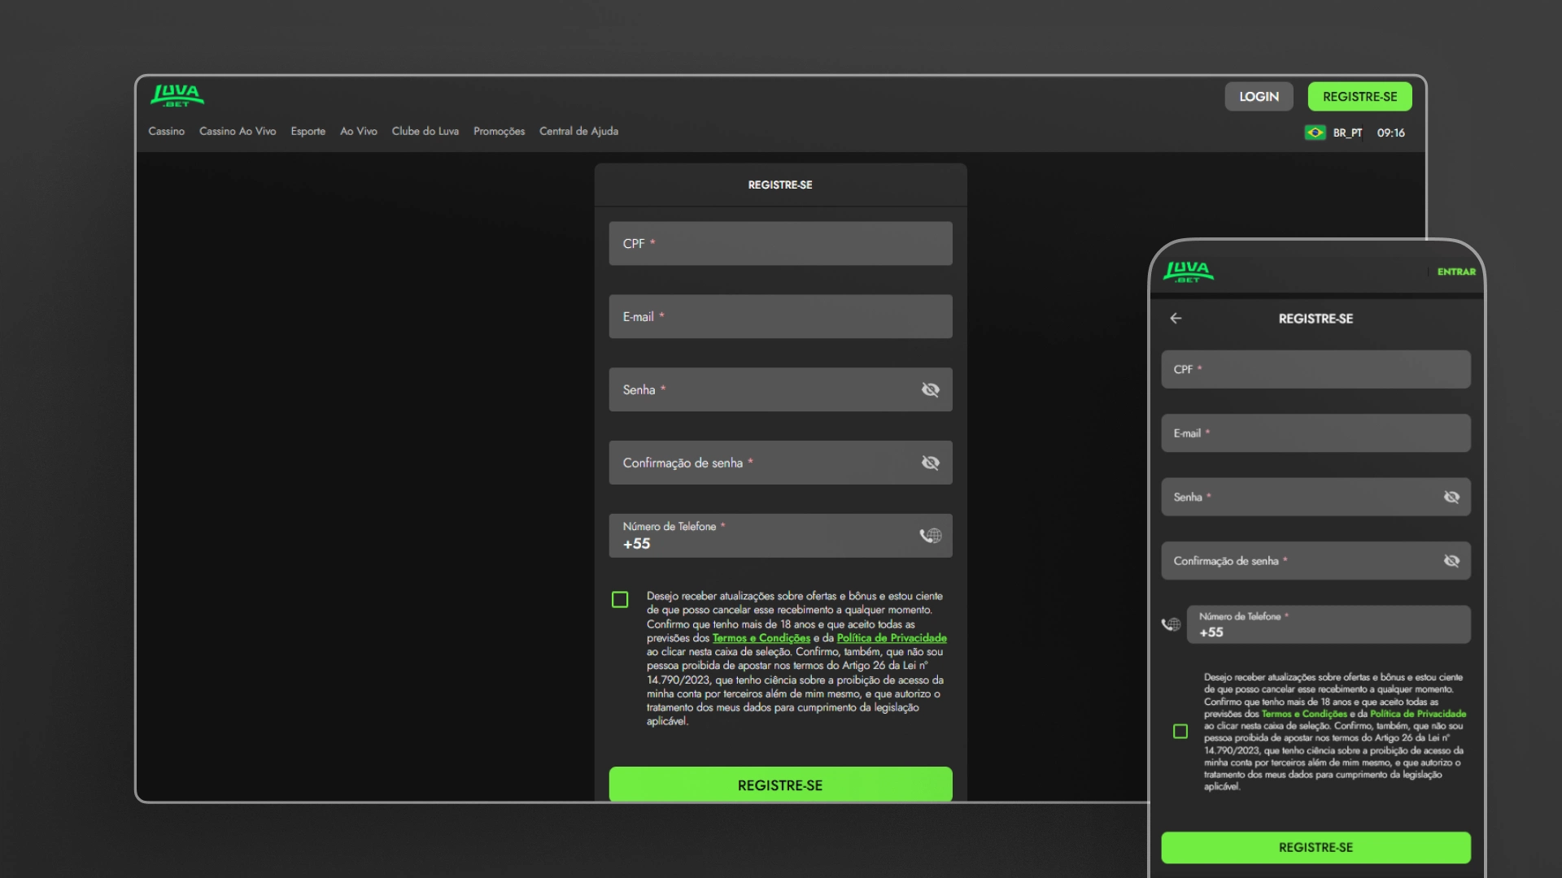Viewport: 1562px width, 878px height.
Task: Click the desktop CPF input field
Action: 780,244
